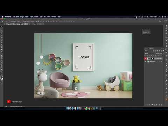
Task: Hide the Background layer eye icon
Action: [x=145, y=61]
